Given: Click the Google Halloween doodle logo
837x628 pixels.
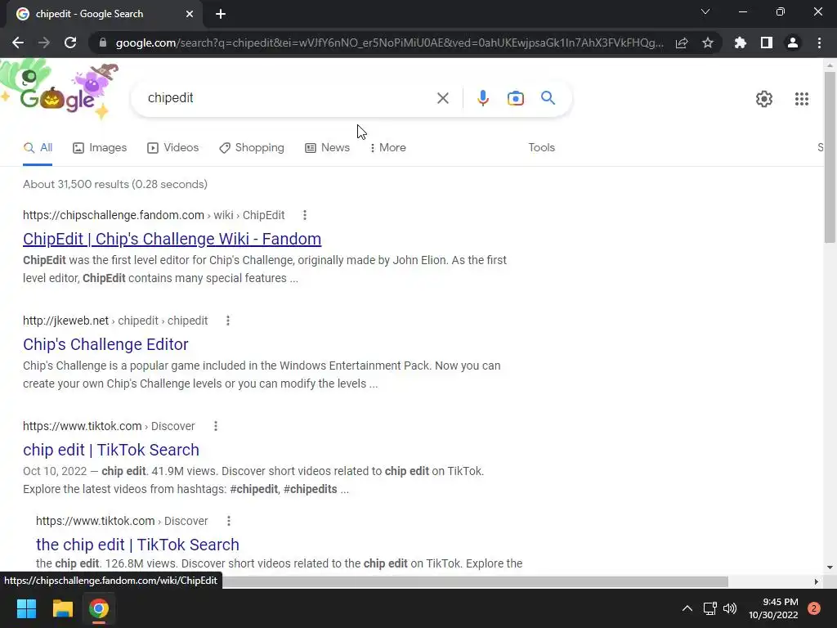Looking at the screenshot, I should (60, 90).
